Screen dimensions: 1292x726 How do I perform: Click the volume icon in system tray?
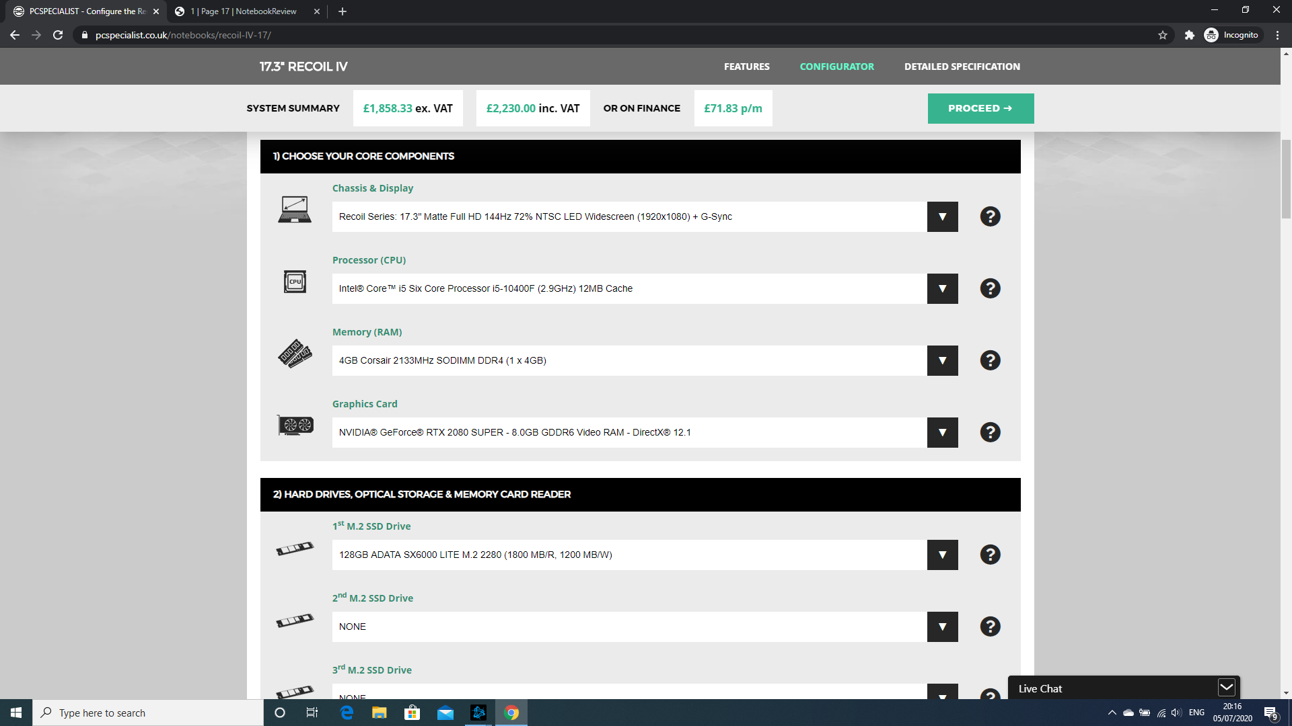tap(1176, 713)
